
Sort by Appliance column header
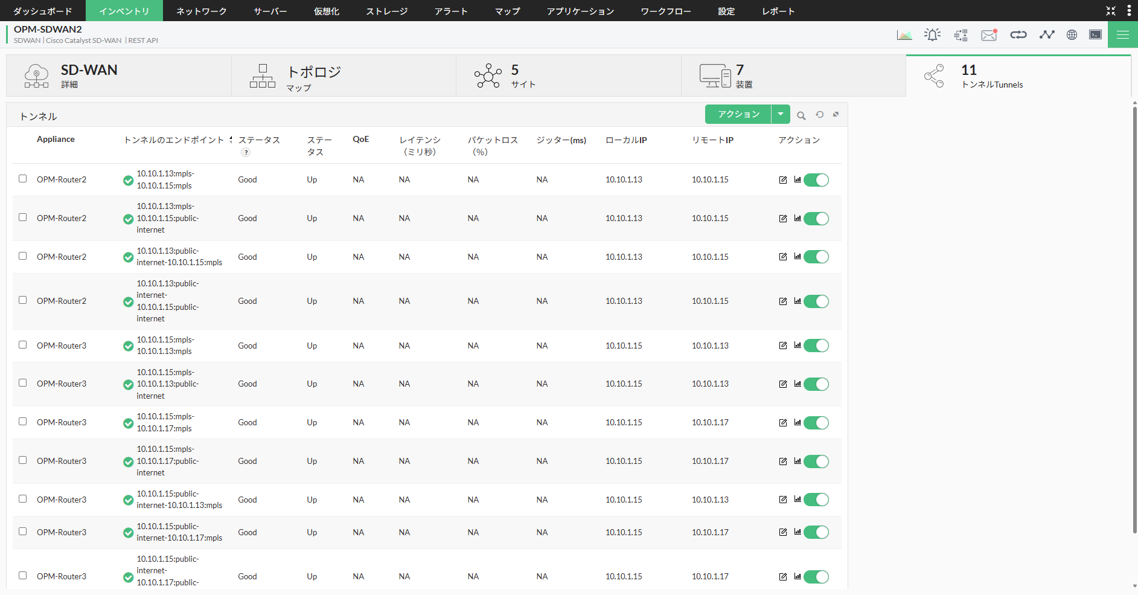[56, 139]
